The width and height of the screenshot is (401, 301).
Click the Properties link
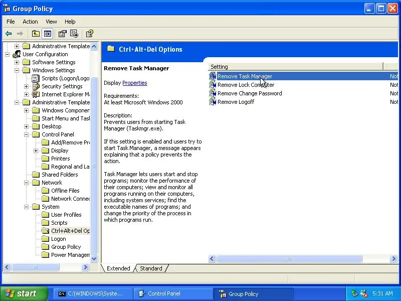[x=135, y=83]
